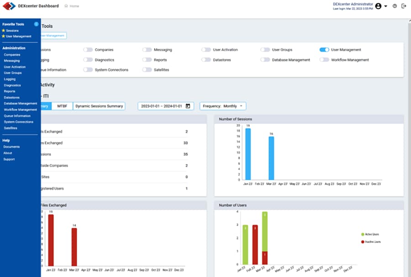The height and width of the screenshot is (277, 411).
Task: Open Satellites in sidebar
Action: pyautogui.click(x=11, y=128)
